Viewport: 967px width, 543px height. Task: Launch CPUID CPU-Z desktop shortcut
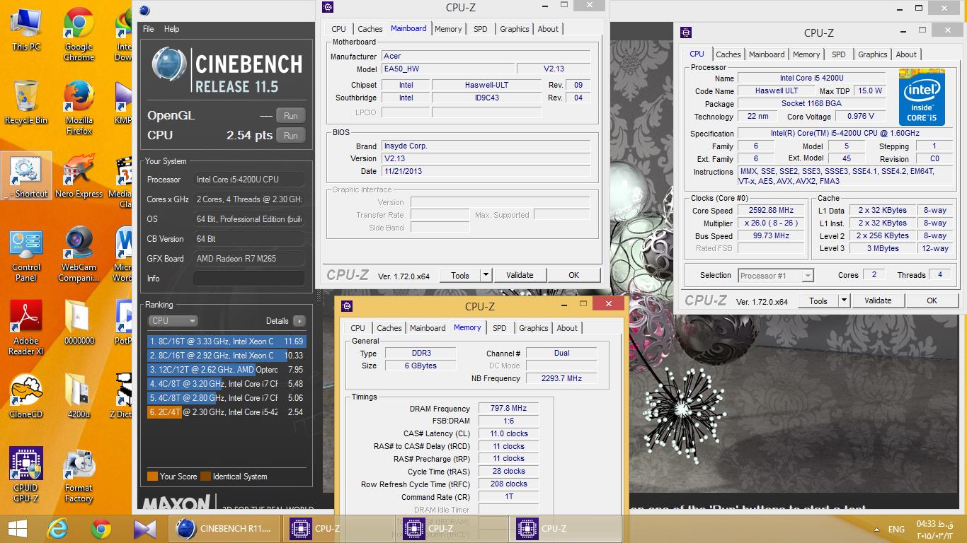click(x=26, y=475)
